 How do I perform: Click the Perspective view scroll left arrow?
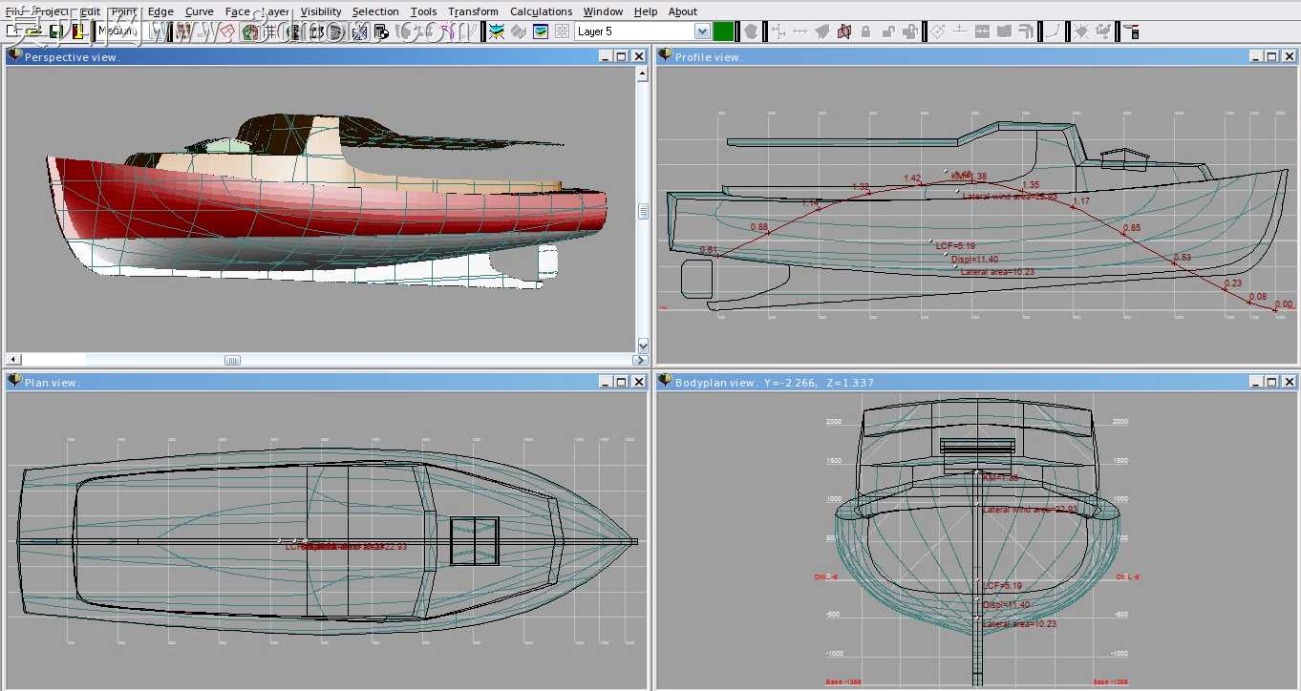tap(13, 360)
